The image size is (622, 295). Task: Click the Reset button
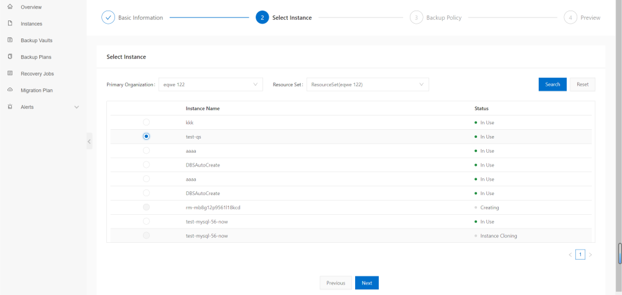[583, 84]
